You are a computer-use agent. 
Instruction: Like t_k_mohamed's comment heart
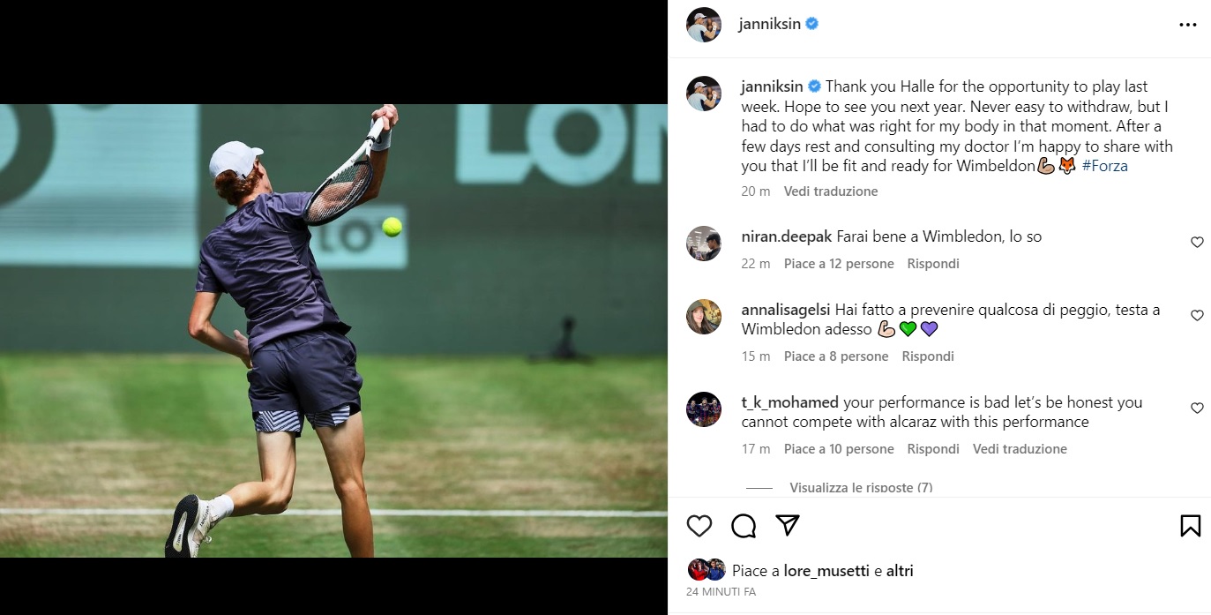click(x=1197, y=408)
